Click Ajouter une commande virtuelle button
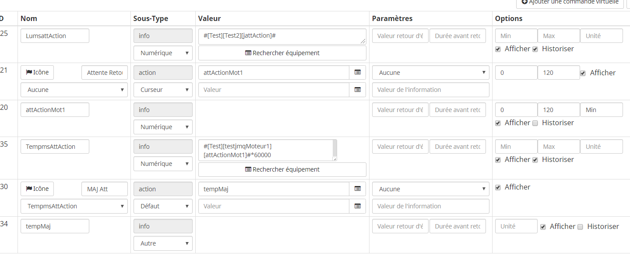 point(570,3)
